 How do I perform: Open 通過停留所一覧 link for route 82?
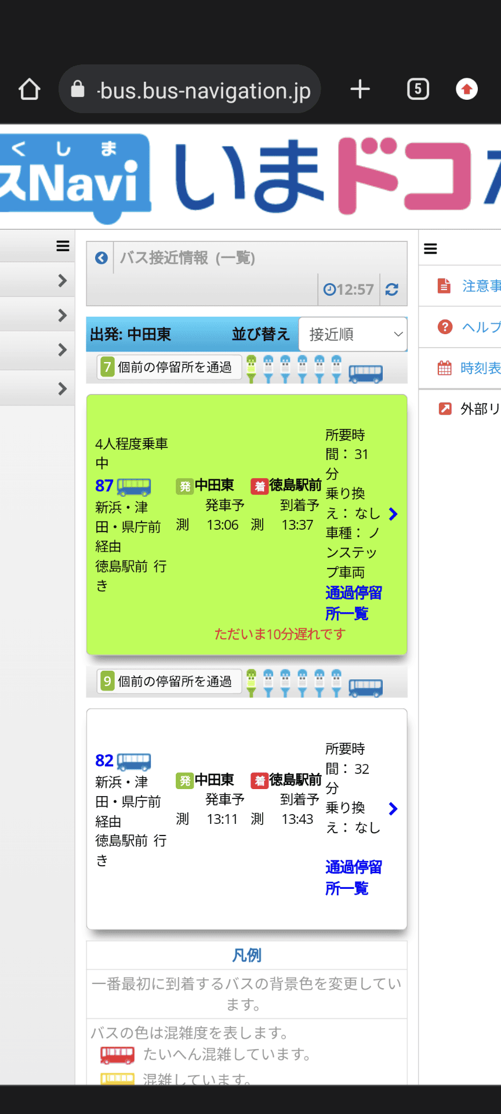pos(353,877)
